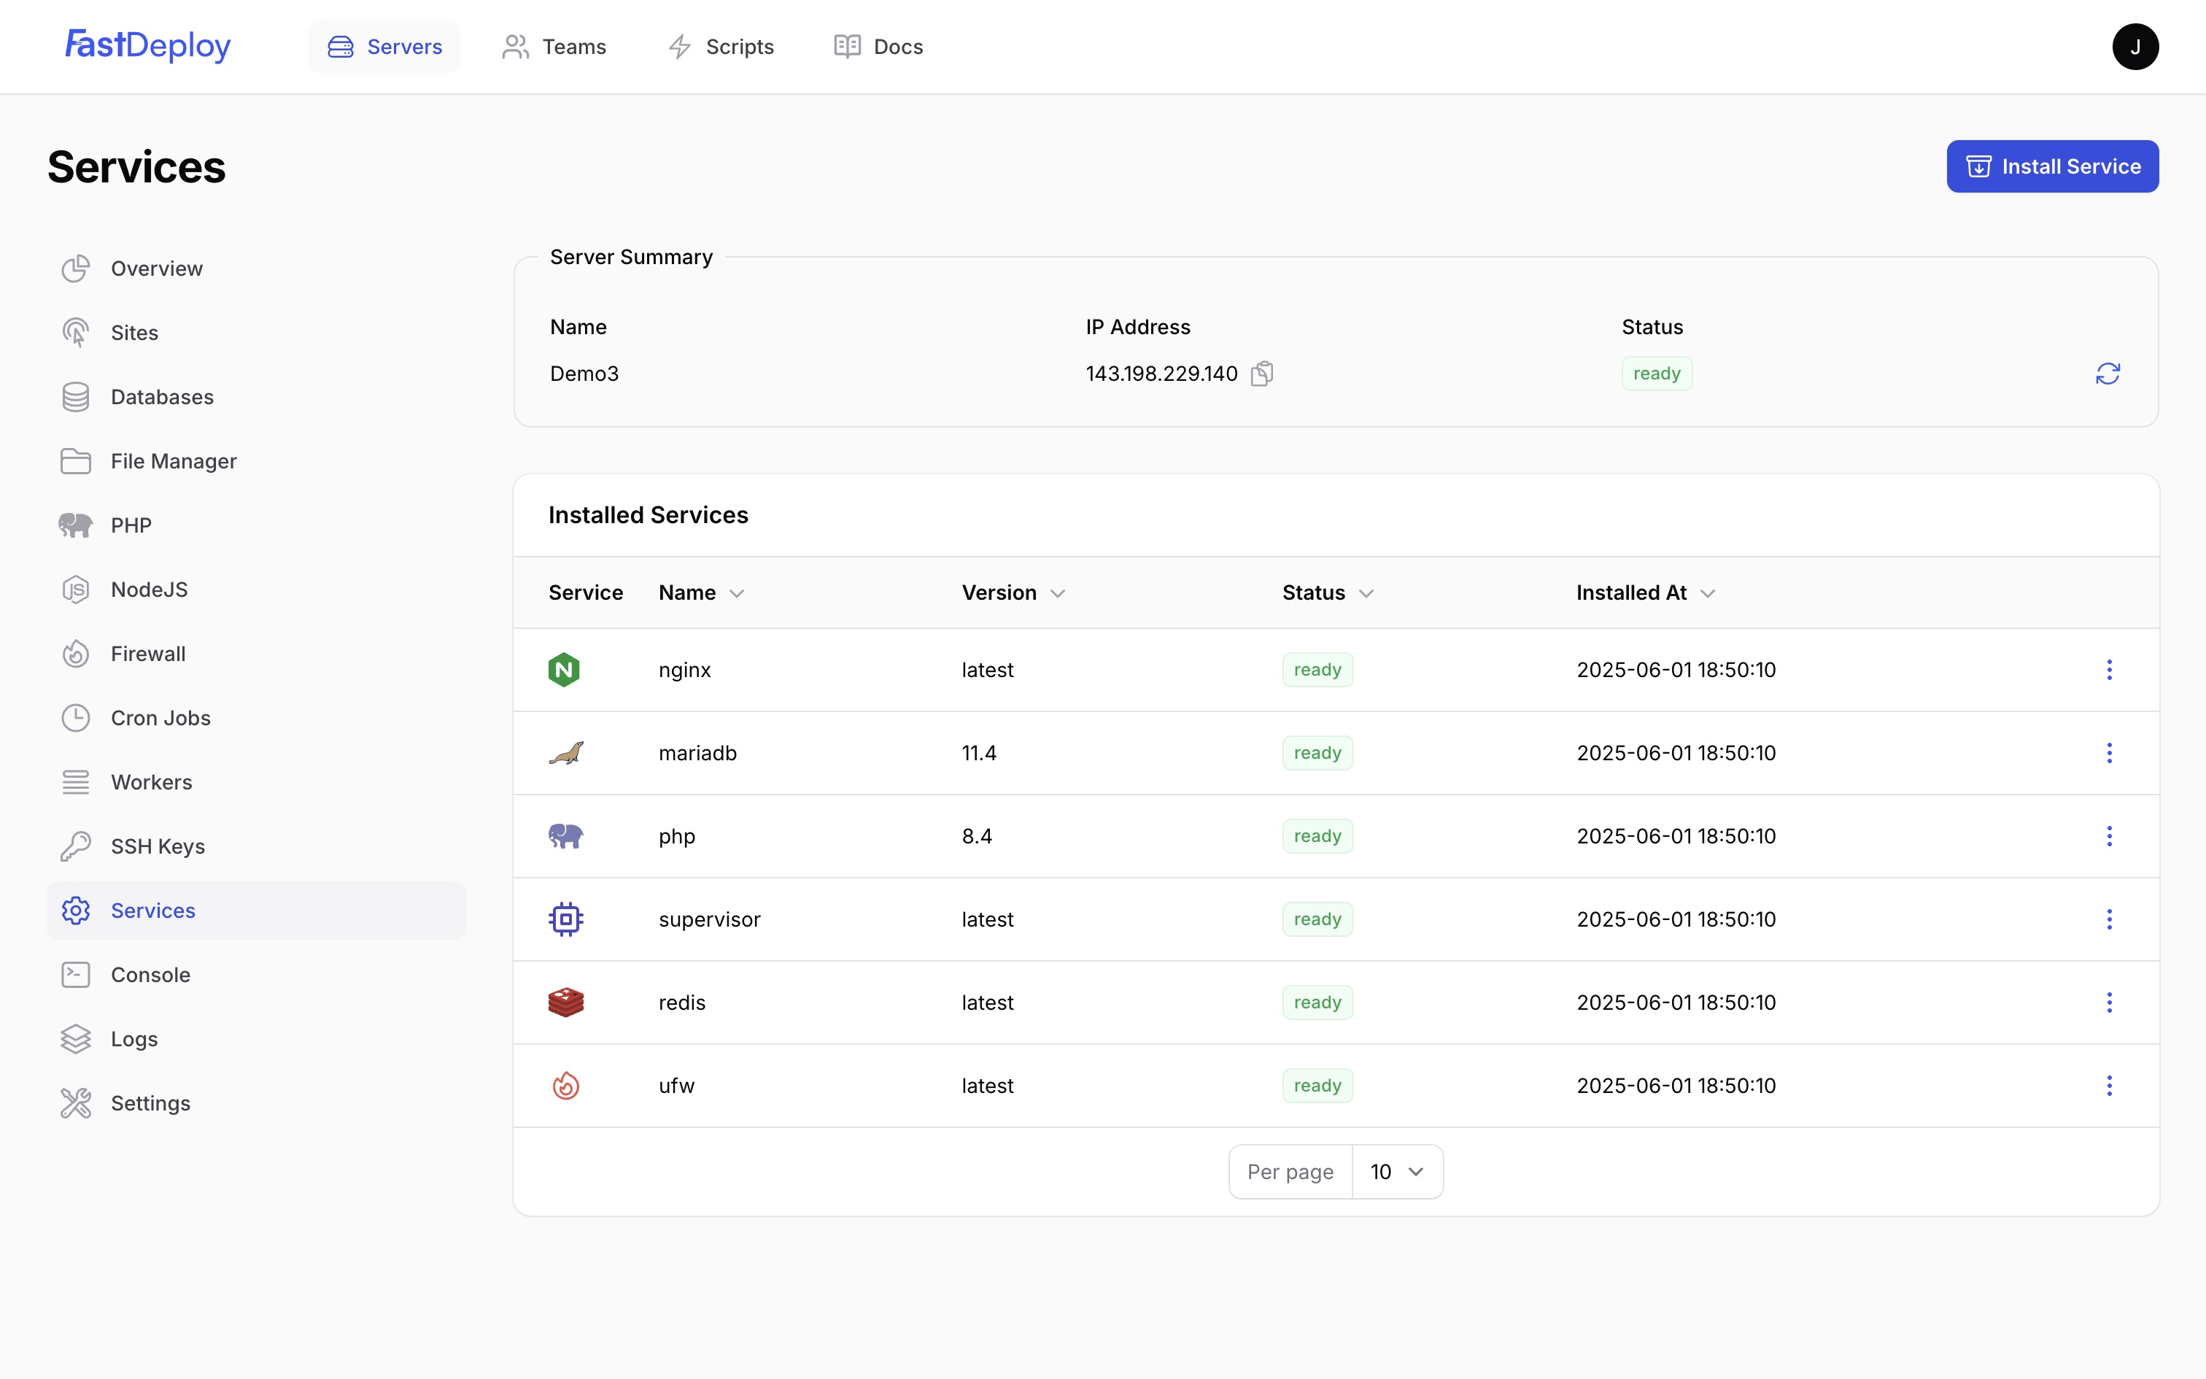Open Workers in the sidebar
The width and height of the screenshot is (2206, 1379).
(x=256, y=782)
